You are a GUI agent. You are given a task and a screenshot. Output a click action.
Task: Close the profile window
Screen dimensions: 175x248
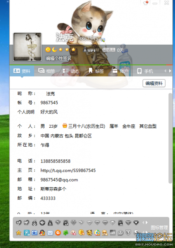166,3
